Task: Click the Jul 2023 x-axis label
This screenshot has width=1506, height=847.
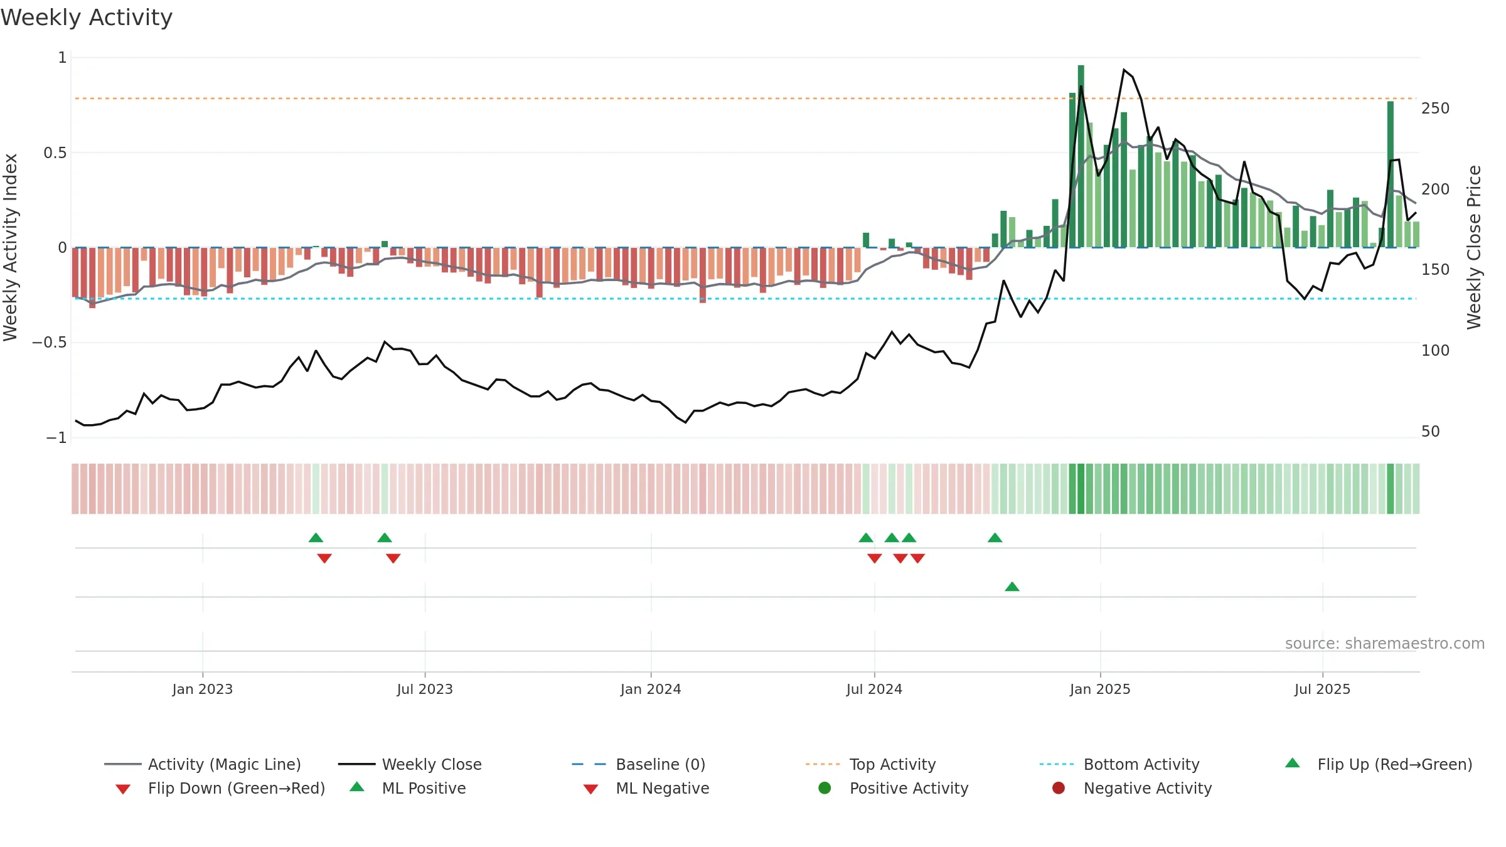Action: 425,689
